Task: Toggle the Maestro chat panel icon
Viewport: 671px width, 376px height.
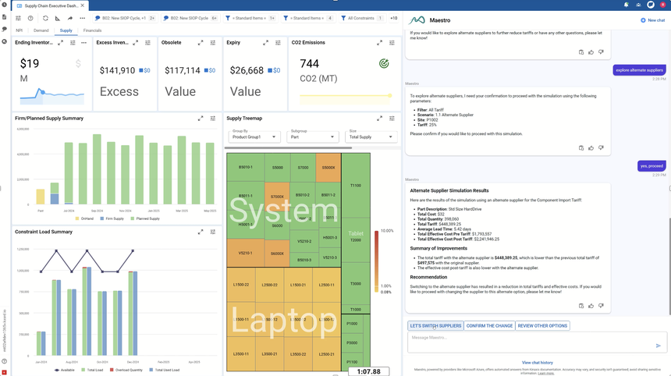Action: coord(651,5)
